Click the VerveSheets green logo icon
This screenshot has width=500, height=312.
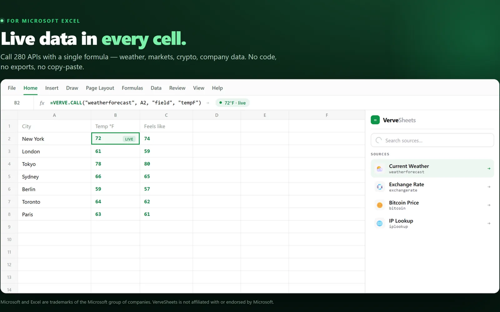375,120
